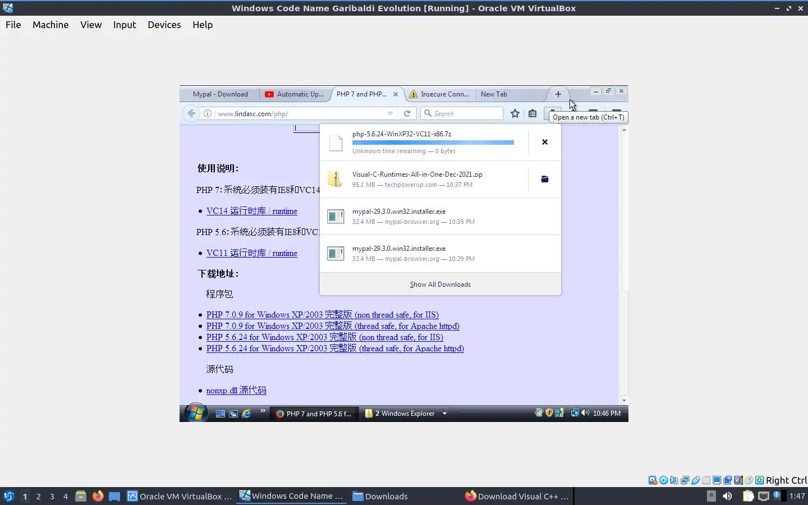The image size is (808, 505).
Task: Click VirtualBox optical drive indicator
Action: [663, 480]
